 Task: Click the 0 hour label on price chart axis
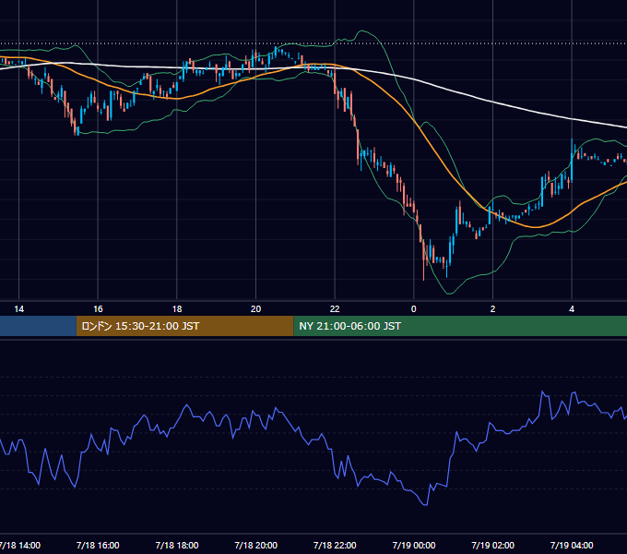(x=414, y=309)
